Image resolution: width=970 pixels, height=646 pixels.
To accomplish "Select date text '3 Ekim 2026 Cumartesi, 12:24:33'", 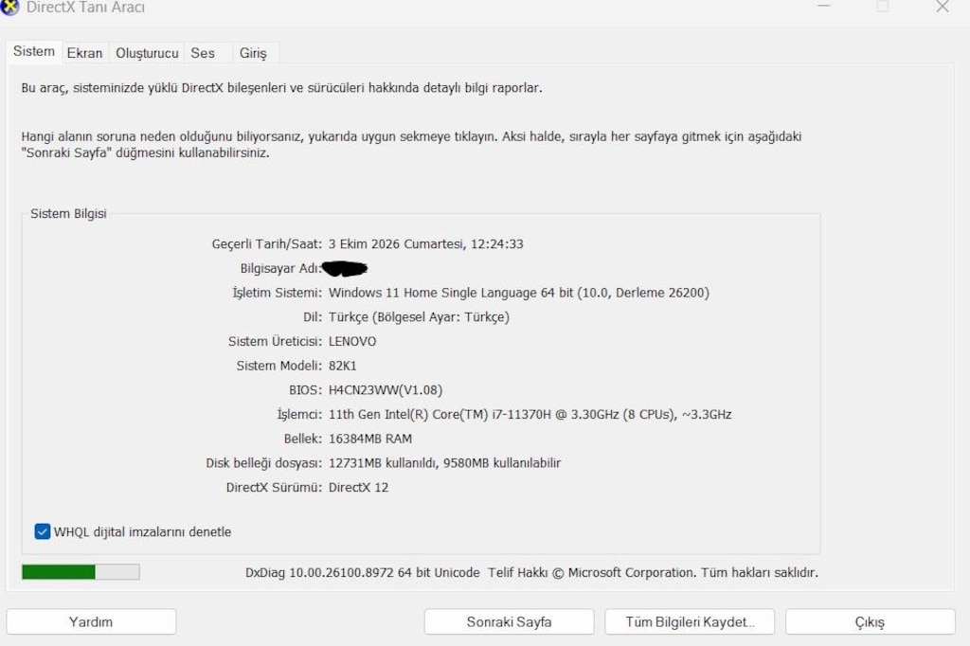I will pos(425,243).
